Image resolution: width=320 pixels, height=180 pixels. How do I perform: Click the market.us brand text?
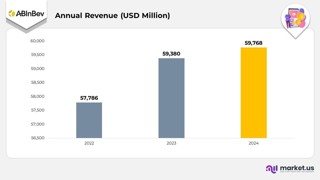[x=297, y=167]
